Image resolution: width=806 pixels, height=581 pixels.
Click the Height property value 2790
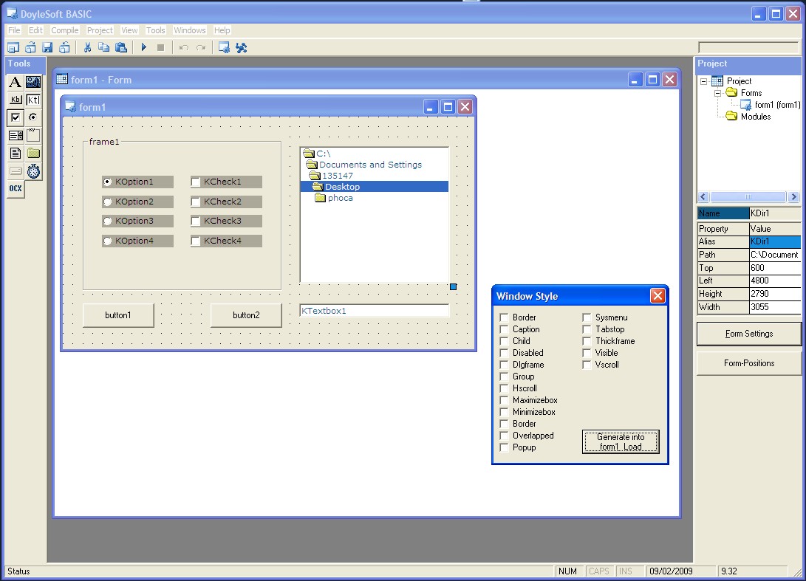coord(775,294)
